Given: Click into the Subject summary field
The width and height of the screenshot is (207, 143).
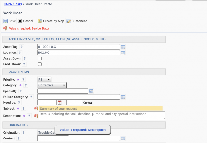Looking at the screenshot, I should [x=100, y=109].
